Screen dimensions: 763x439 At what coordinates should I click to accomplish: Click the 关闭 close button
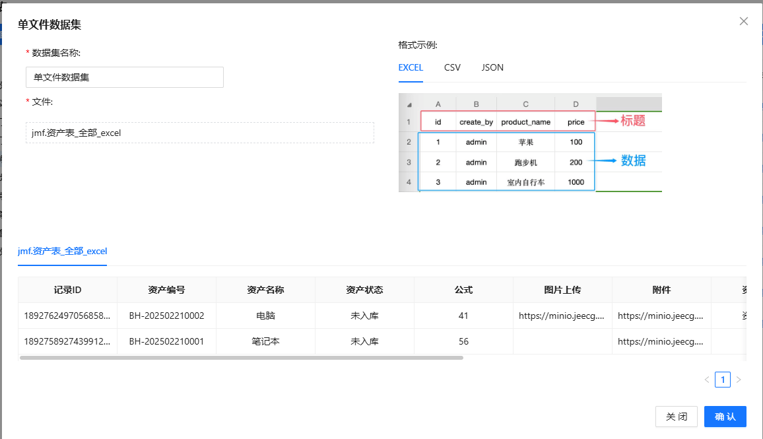677,417
